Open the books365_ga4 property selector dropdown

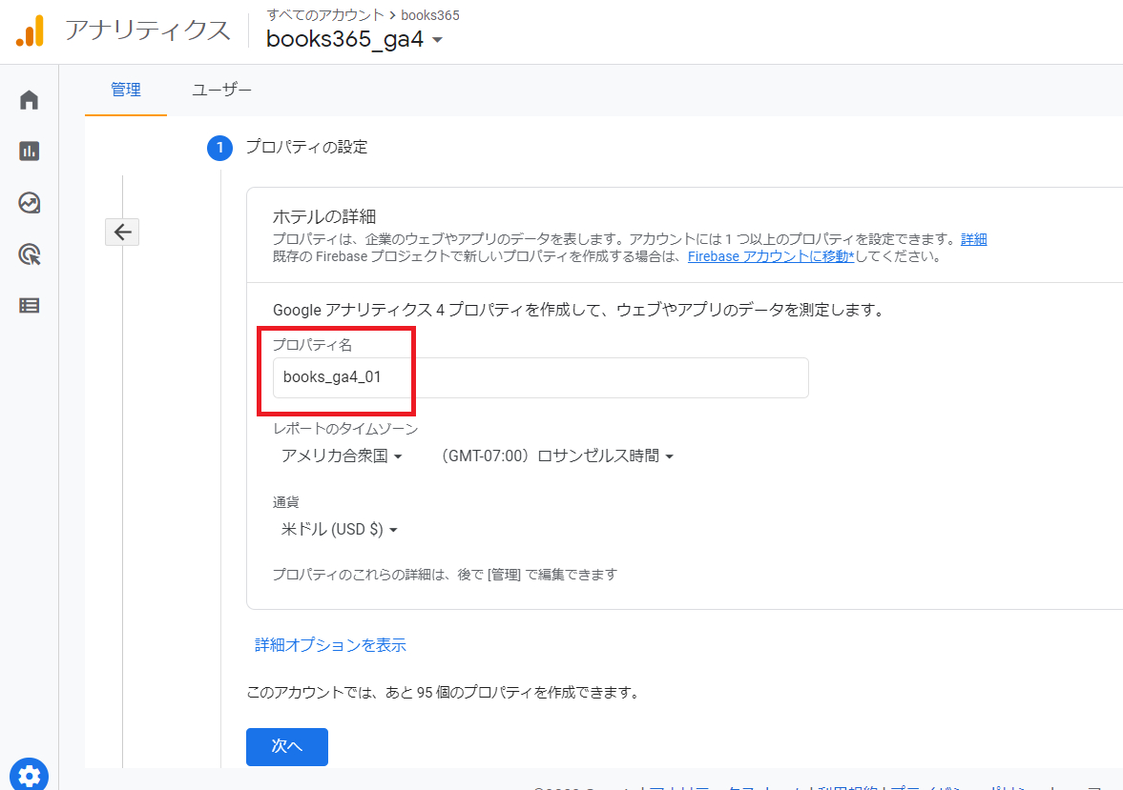point(353,40)
